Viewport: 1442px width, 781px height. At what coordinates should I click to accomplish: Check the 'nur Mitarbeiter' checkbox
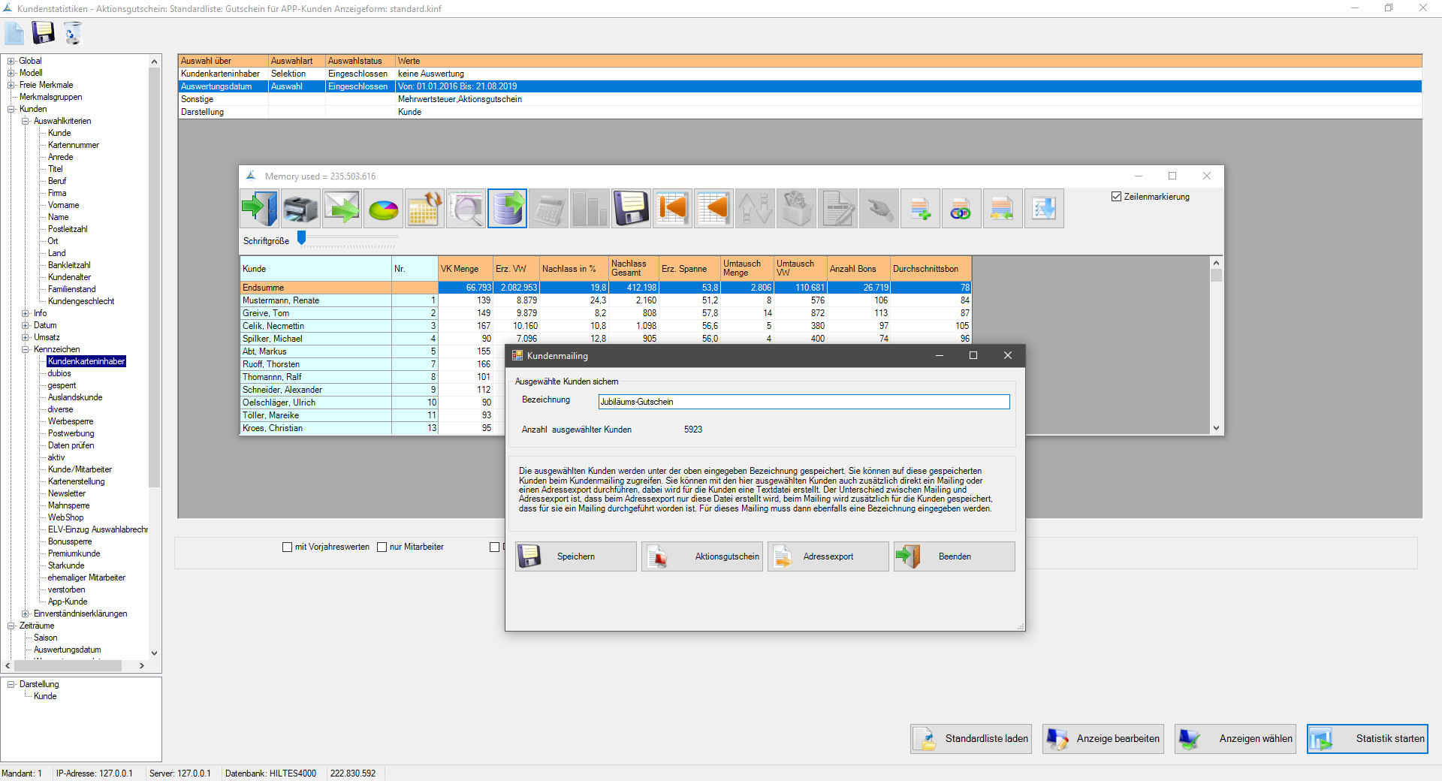point(382,547)
